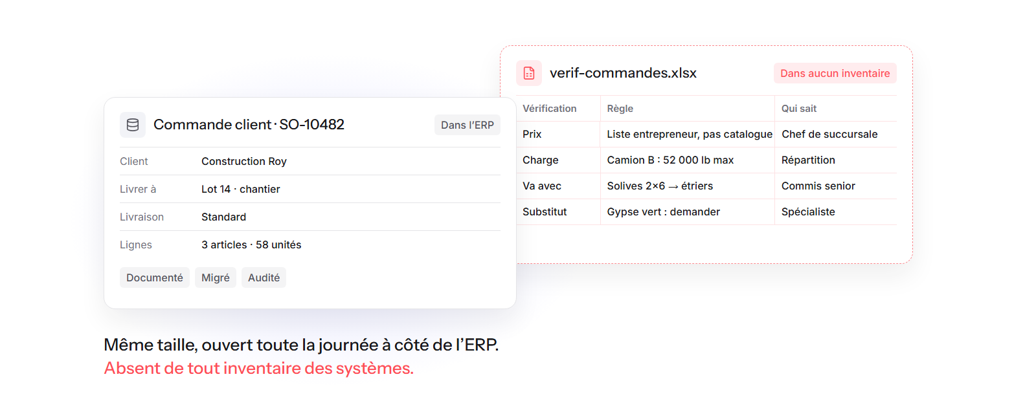Click the value '3 articles · 58 unités'

pos(251,244)
